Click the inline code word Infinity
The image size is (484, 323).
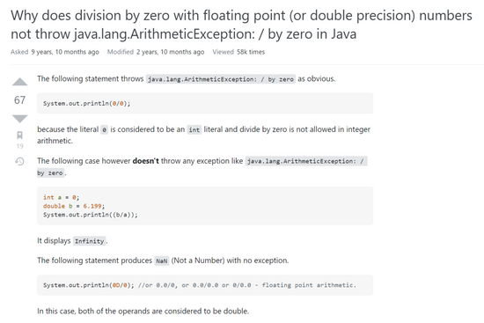pos(90,241)
